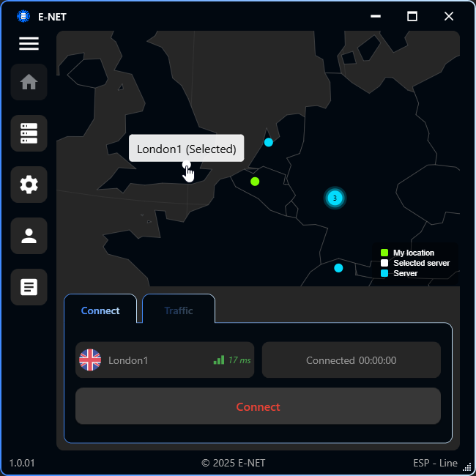Viewport: 476px width, 476px height.
Task: Click the © 2025 E-NET footer text
Action: click(233, 463)
